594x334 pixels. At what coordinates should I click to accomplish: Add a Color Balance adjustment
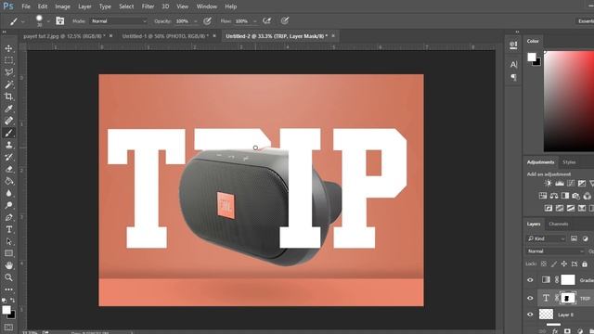click(554, 196)
